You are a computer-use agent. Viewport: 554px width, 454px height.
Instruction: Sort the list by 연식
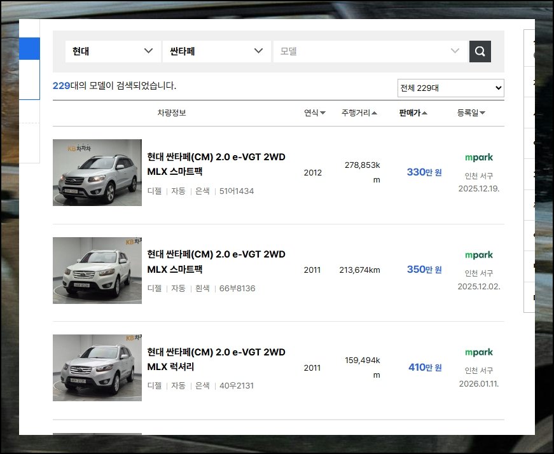click(314, 113)
